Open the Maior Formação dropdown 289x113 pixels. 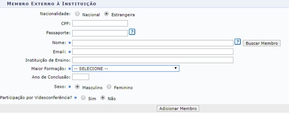[125, 68]
